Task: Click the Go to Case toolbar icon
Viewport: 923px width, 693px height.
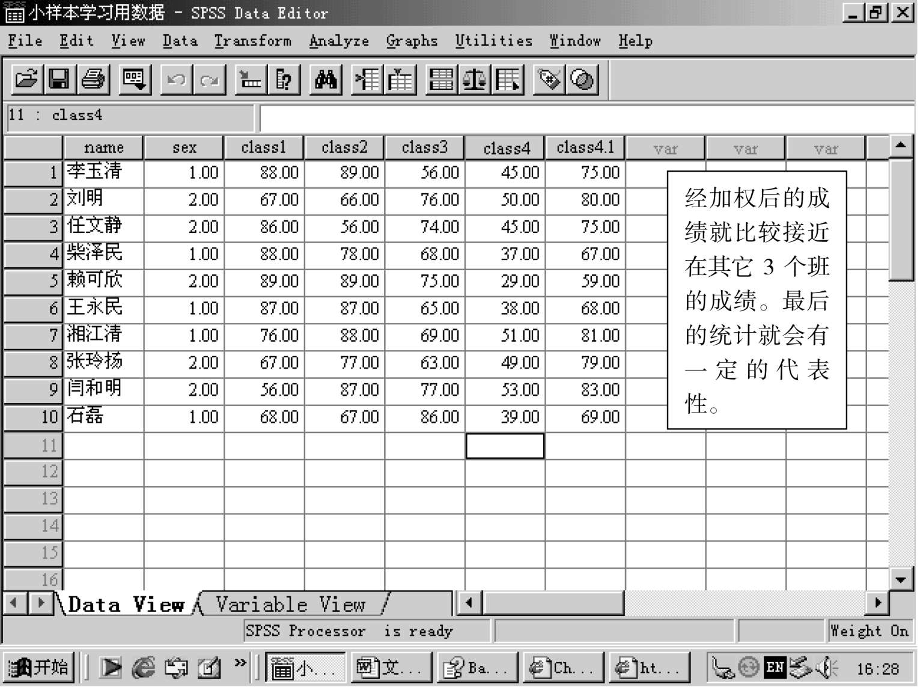Action: click(x=251, y=80)
